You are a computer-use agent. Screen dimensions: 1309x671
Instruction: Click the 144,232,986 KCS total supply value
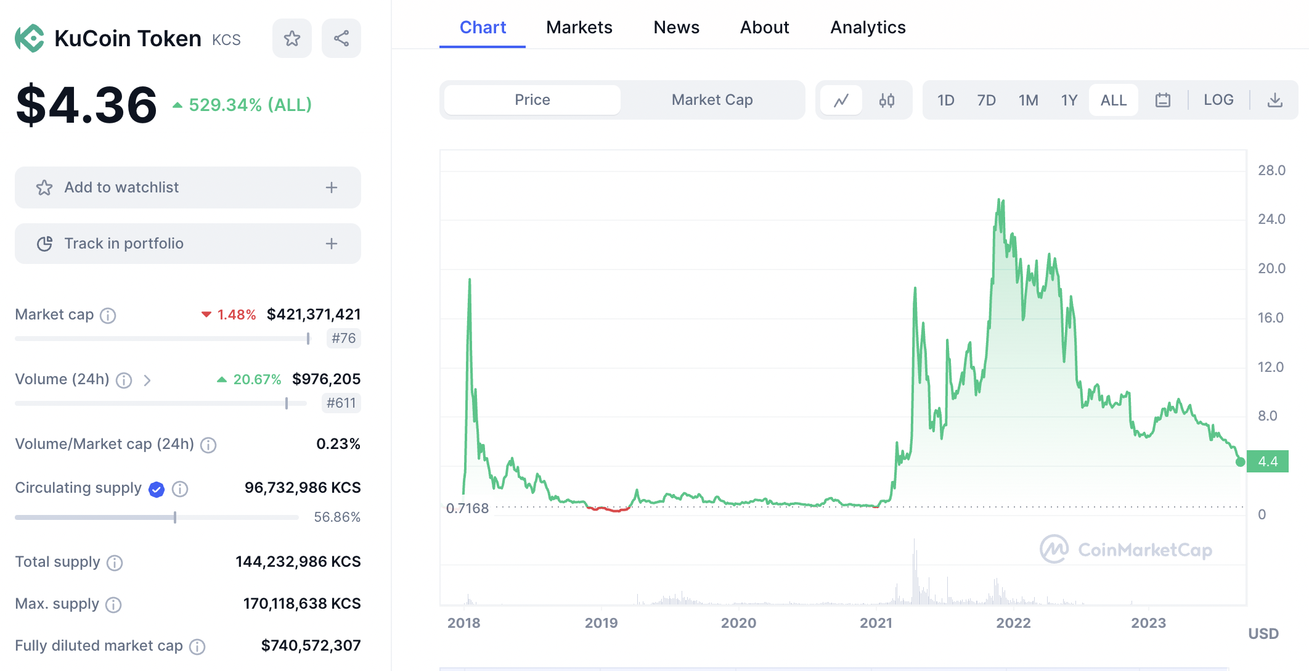(x=298, y=562)
